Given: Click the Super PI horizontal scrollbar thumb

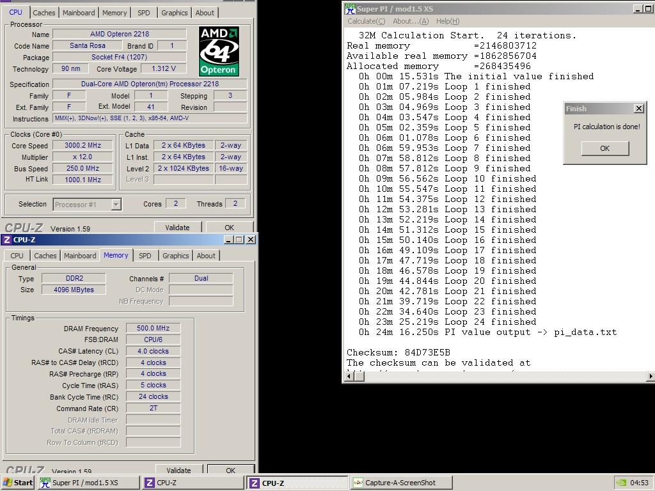Looking at the screenshot, I should coord(359,376).
